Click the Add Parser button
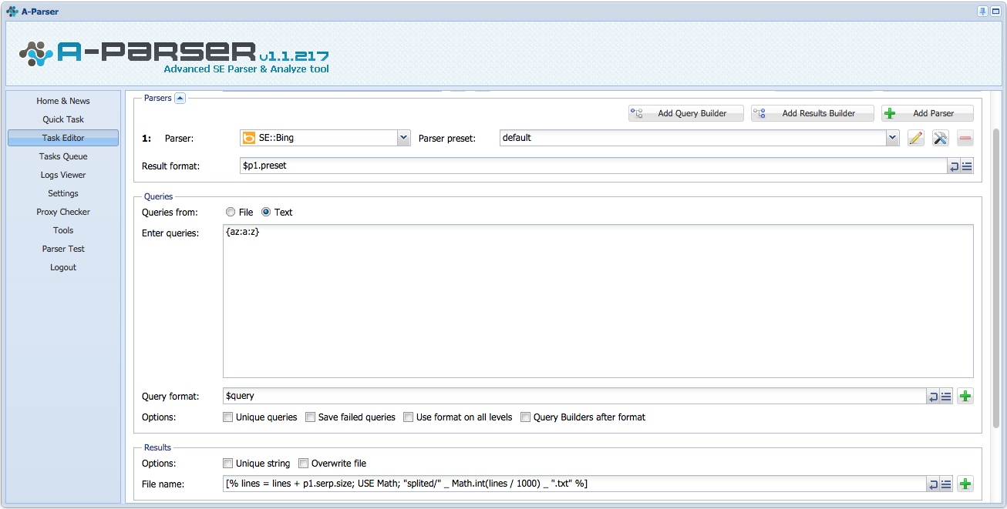This screenshot has height=509, width=1007. click(928, 113)
